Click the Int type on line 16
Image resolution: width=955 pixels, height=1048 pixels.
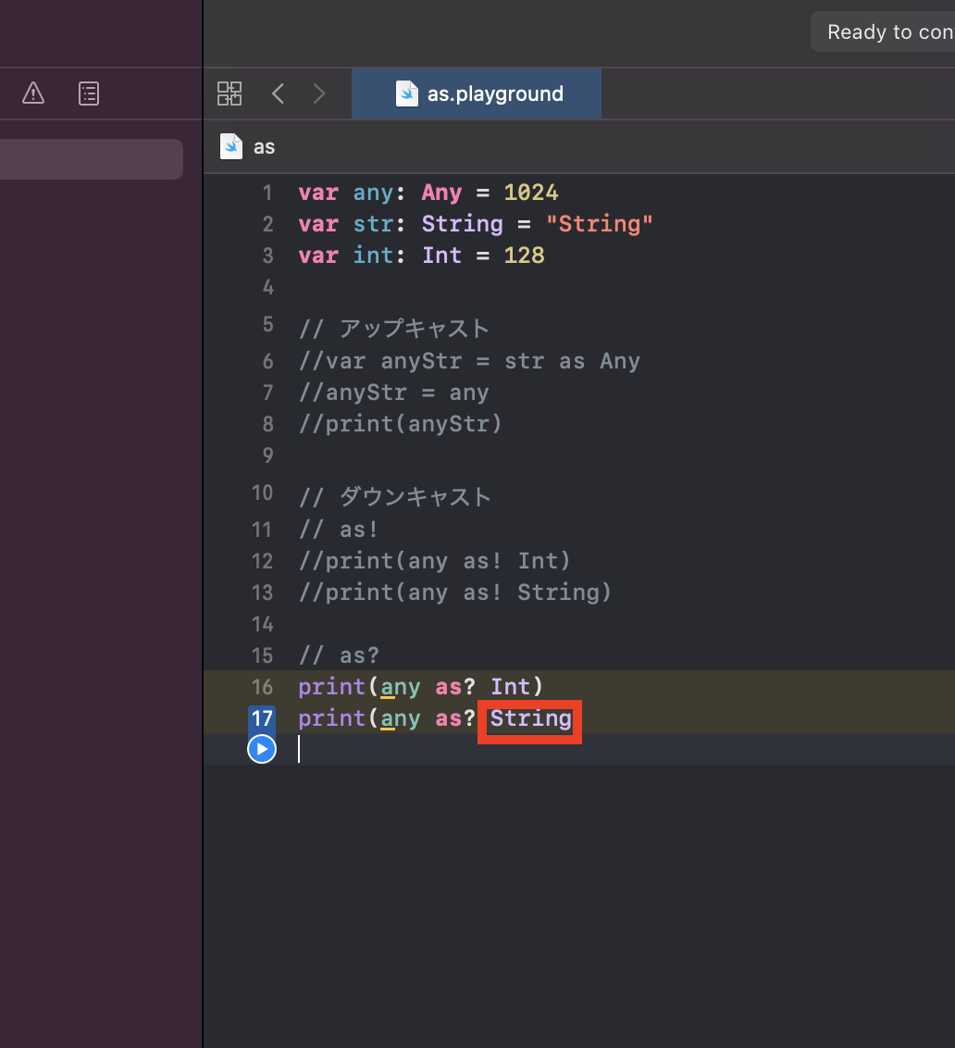(x=510, y=687)
